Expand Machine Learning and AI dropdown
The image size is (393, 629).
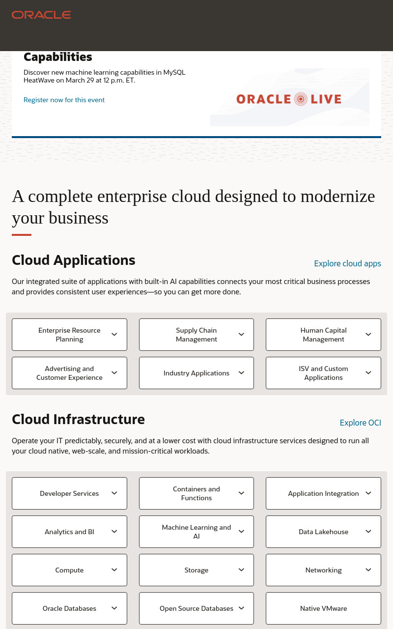click(196, 532)
